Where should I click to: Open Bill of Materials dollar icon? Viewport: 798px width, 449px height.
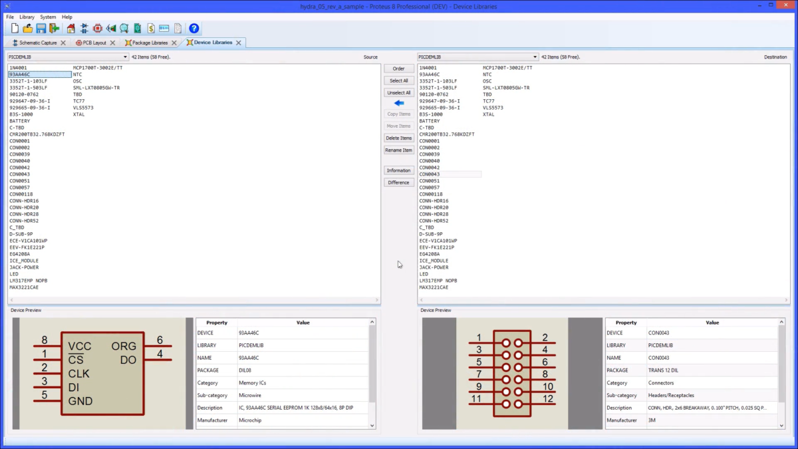pyautogui.click(x=151, y=29)
